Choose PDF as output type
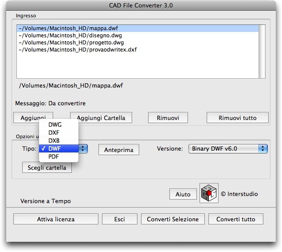The height and width of the screenshot is (252, 282). click(x=54, y=157)
